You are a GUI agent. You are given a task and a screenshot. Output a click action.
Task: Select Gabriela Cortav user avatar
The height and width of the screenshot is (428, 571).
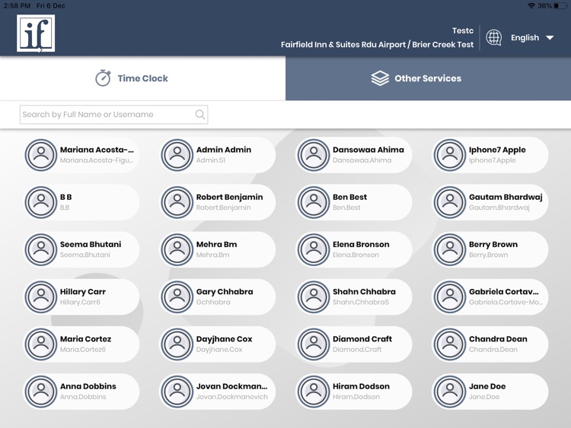450,296
